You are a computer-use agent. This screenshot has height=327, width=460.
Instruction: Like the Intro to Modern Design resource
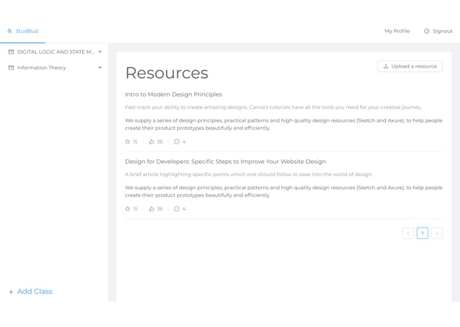click(x=152, y=142)
